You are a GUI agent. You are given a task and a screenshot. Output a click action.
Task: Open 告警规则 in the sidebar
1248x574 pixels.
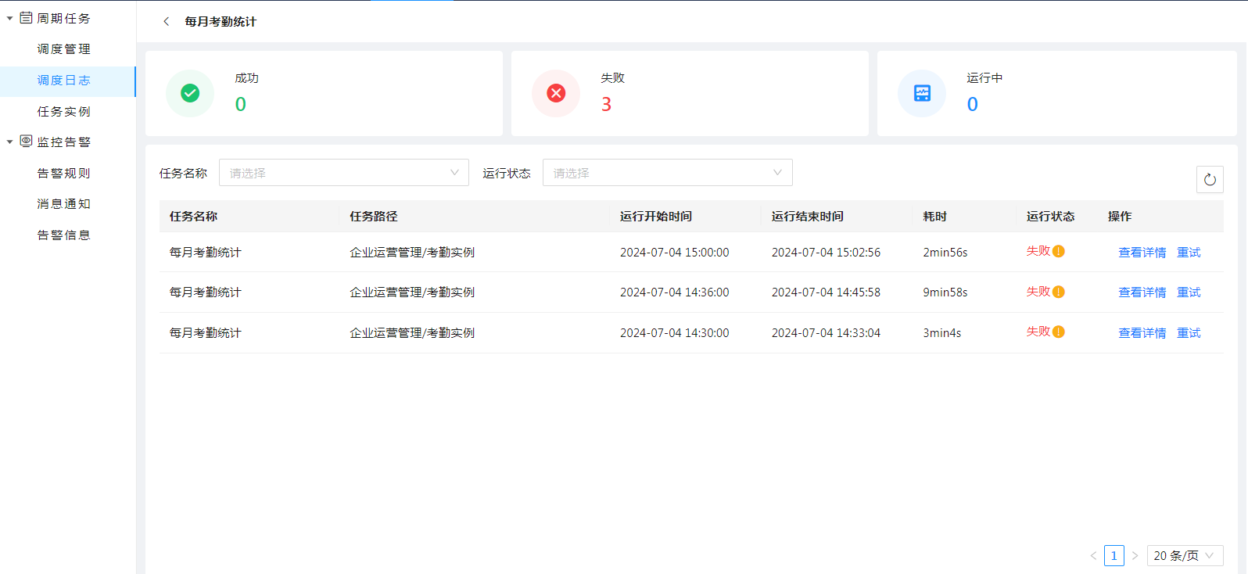64,174
